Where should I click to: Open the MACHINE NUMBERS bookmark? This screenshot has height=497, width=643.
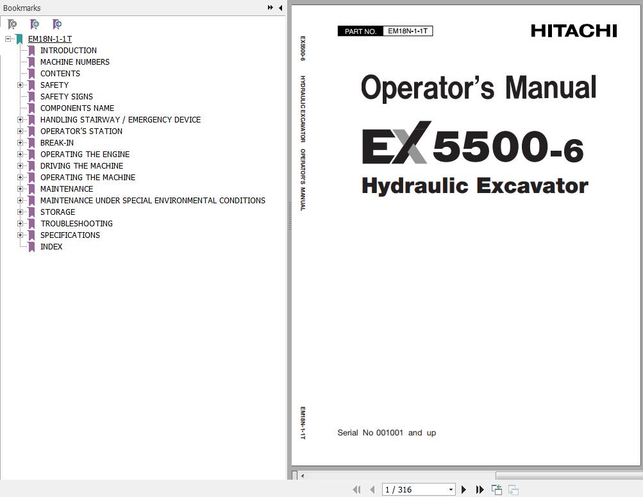(x=74, y=62)
